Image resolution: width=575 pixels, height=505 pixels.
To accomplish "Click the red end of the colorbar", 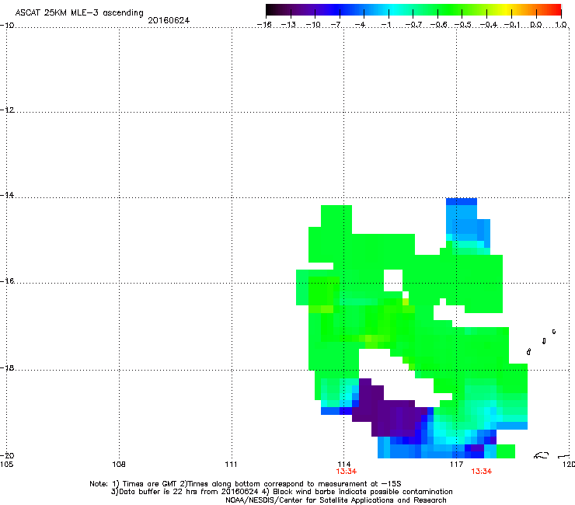I will (554, 9).
